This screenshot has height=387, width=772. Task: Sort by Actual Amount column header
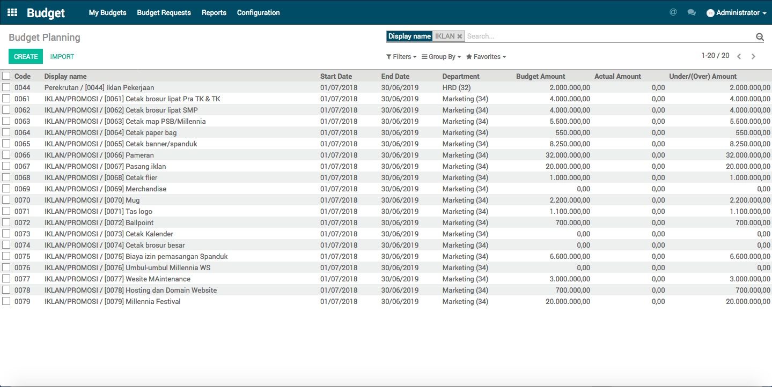click(617, 76)
